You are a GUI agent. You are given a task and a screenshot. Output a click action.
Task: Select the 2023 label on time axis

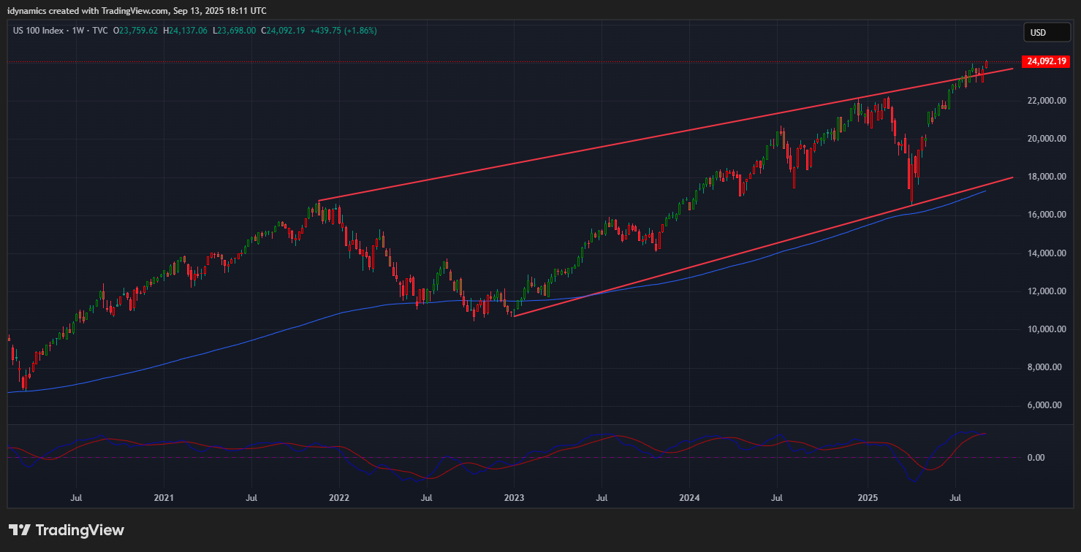tap(514, 498)
